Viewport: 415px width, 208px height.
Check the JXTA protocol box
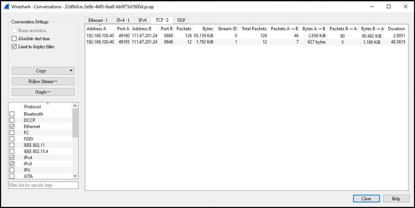pos(12,176)
